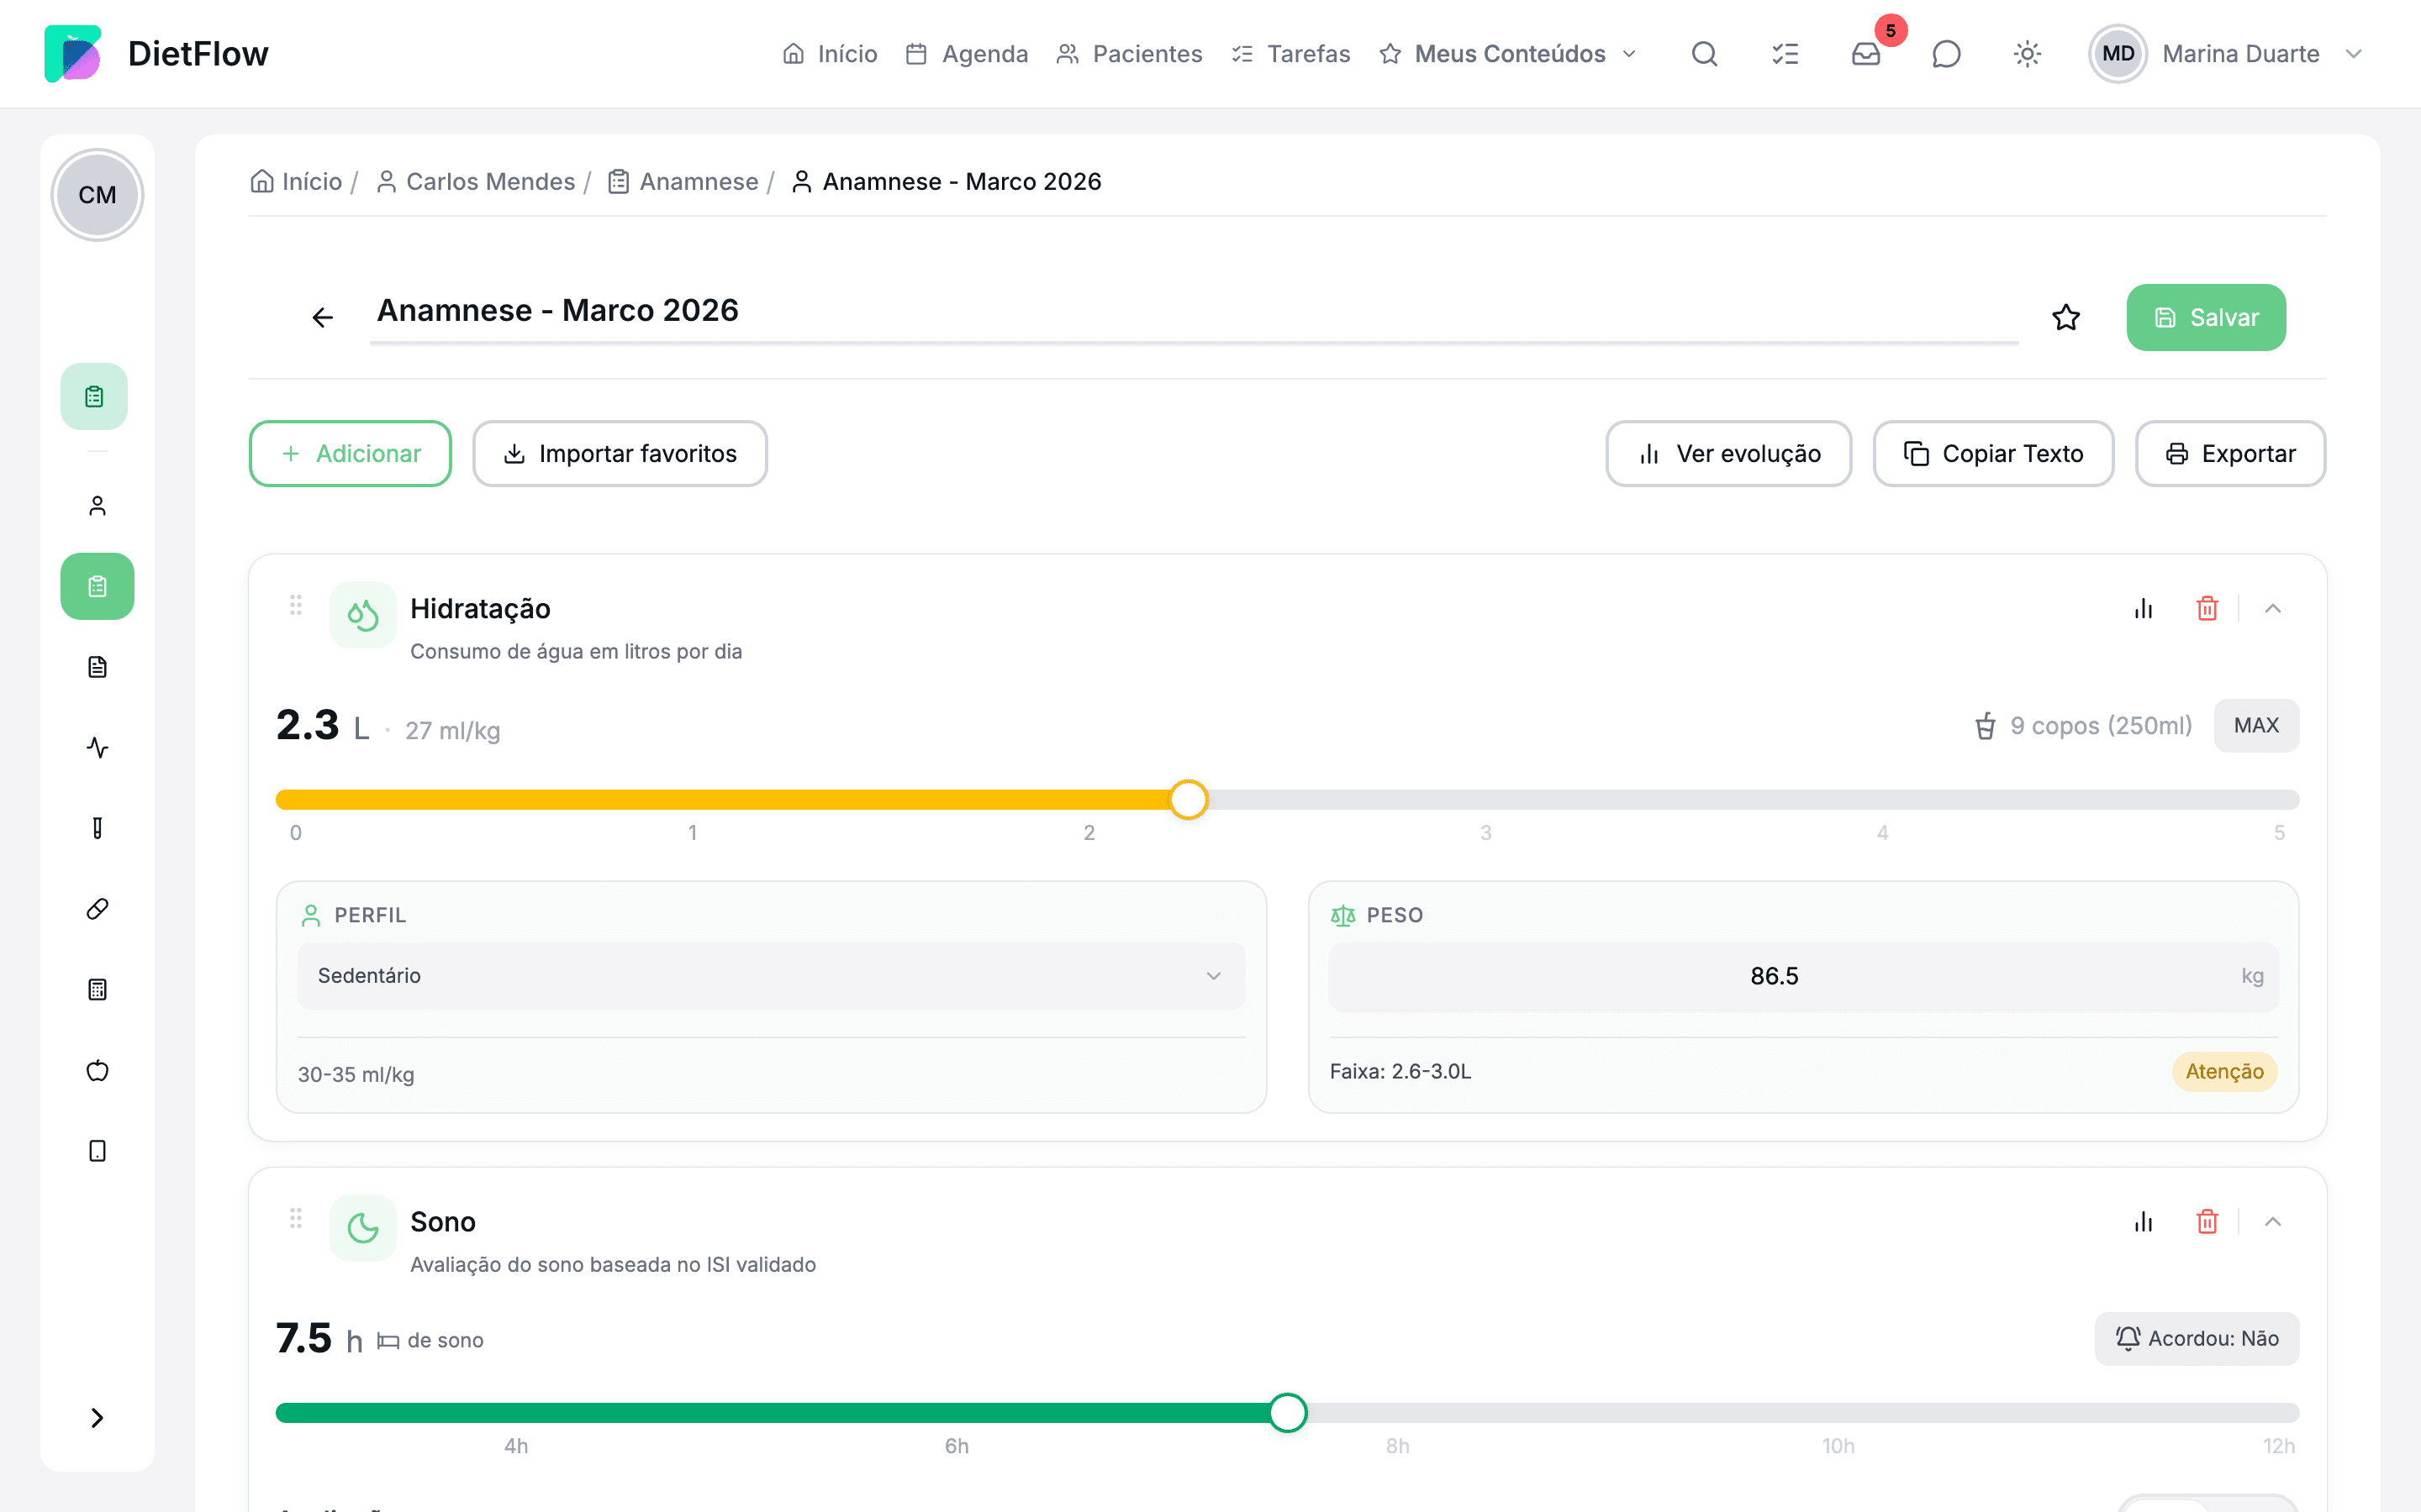Open the calculator sidebar icon
This screenshot has width=2421, height=1512.
click(97, 989)
